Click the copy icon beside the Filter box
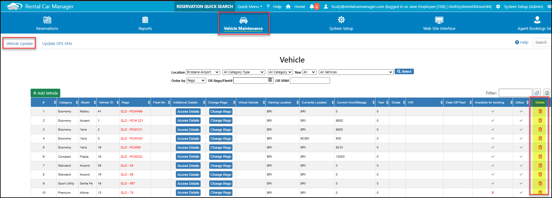 click(x=537, y=93)
